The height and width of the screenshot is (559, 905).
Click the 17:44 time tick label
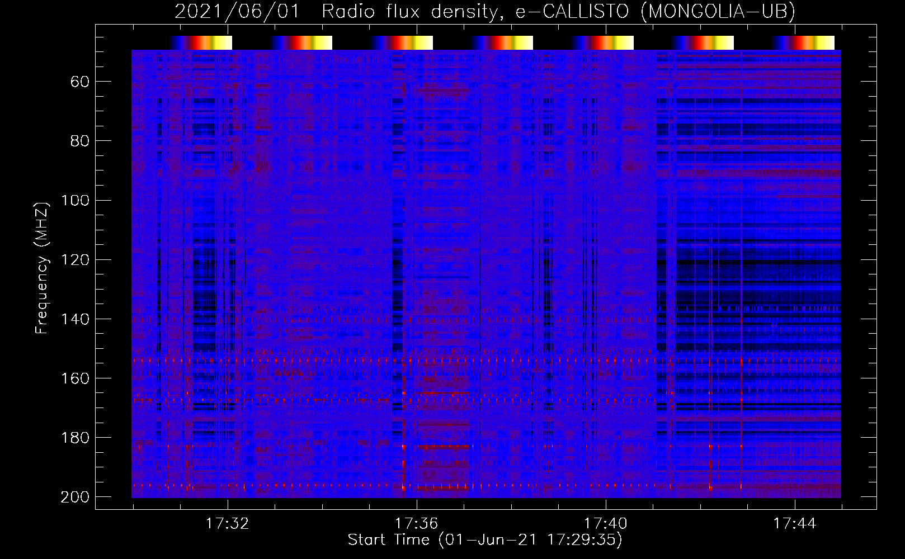point(795,524)
